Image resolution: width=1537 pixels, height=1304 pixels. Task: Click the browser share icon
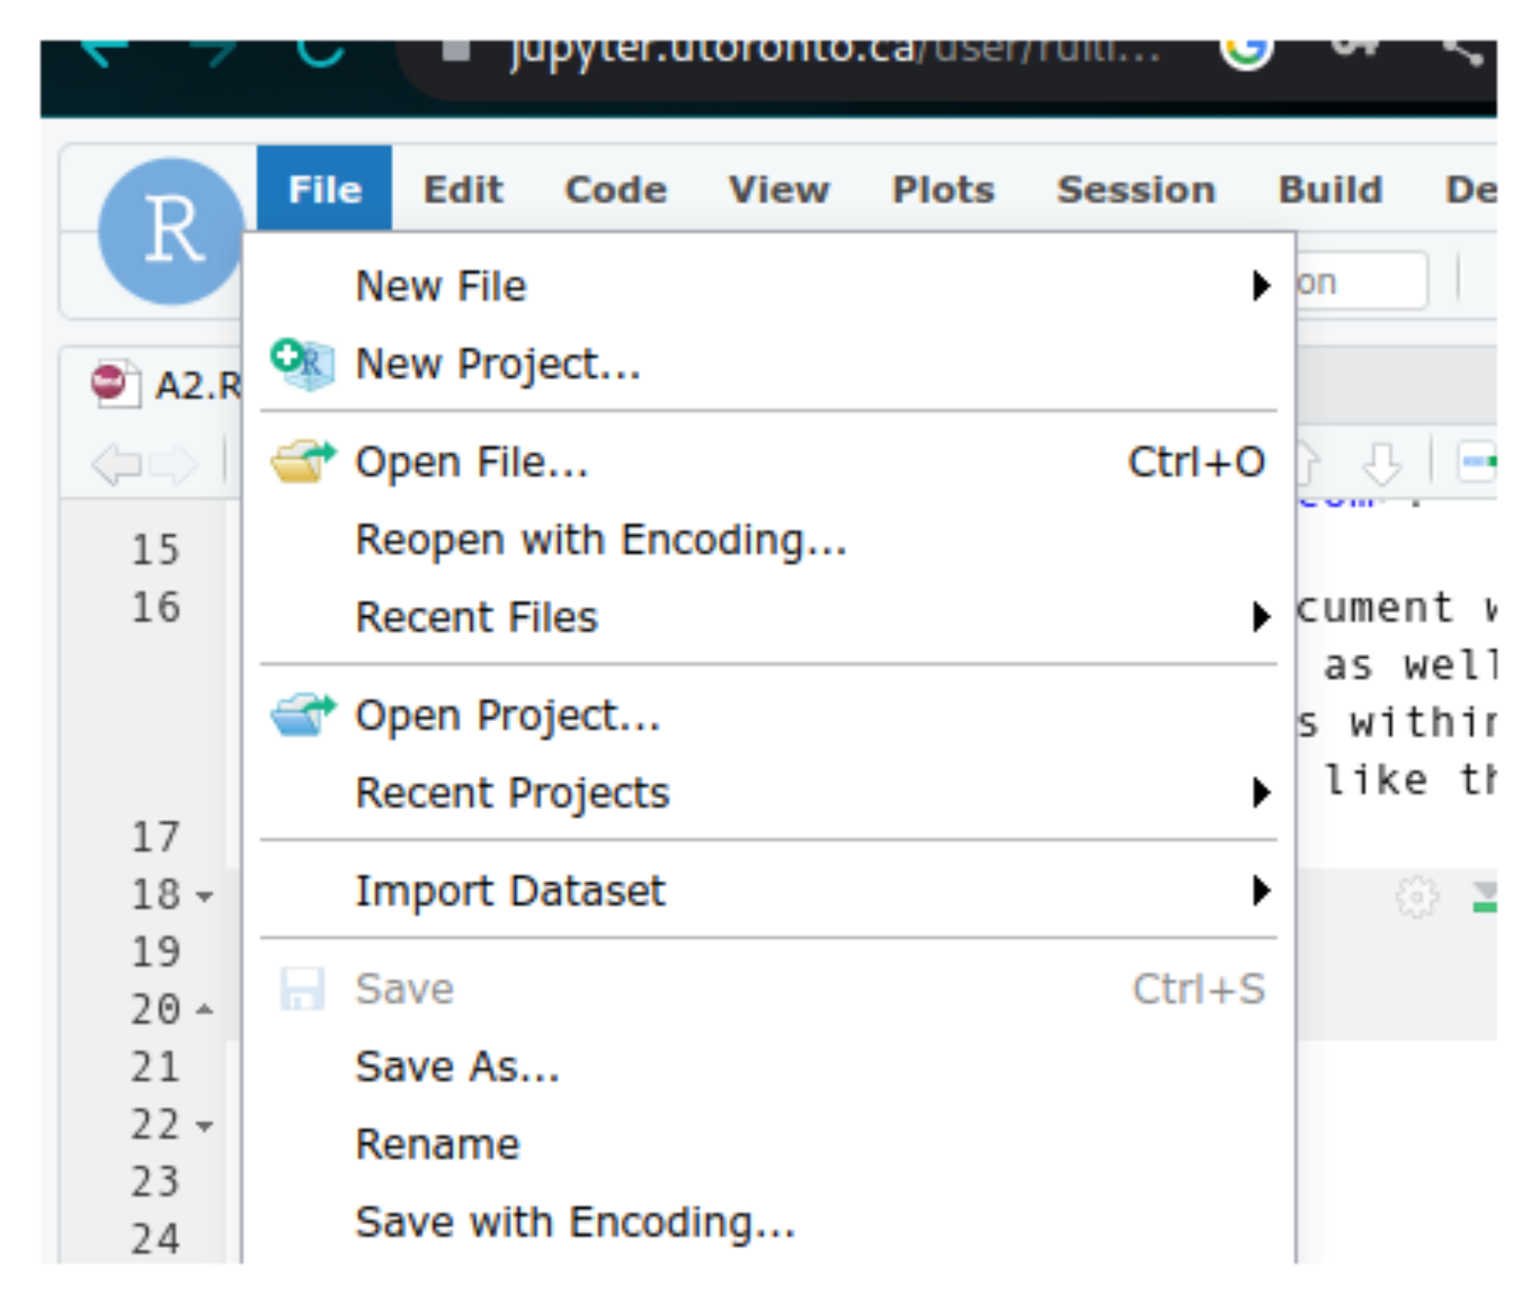pos(1465,52)
